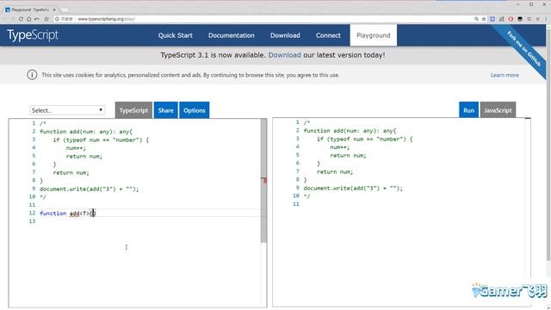Click the browser reload button
551x310 pixels.
(x=21, y=19)
